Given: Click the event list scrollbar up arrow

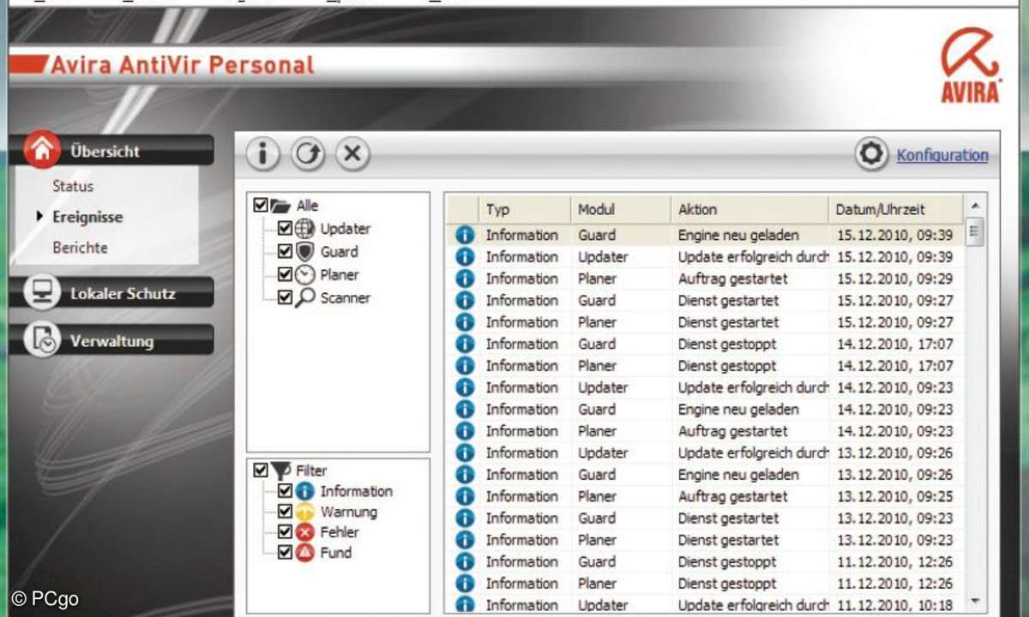Looking at the screenshot, I should click(974, 206).
